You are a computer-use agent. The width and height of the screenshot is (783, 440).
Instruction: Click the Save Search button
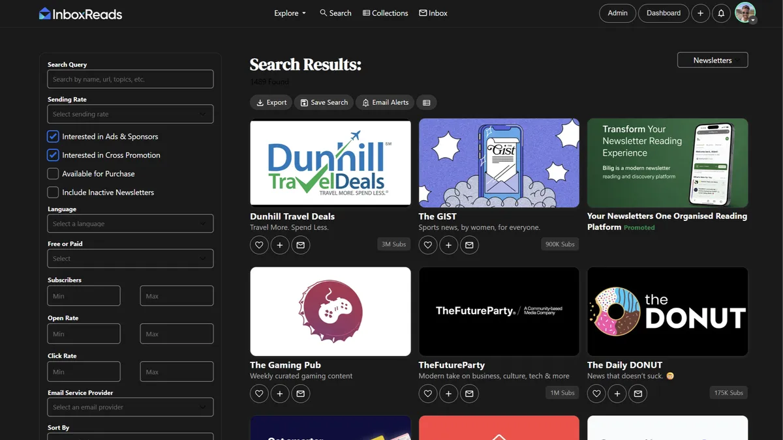(x=324, y=102)
